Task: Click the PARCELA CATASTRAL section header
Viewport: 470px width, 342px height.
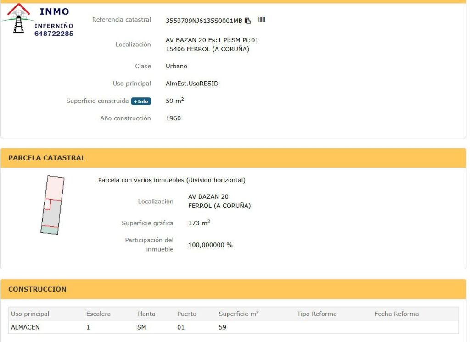Action: [233, 158]
